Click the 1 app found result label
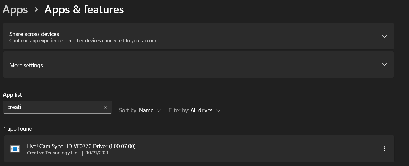 [18, 129]
